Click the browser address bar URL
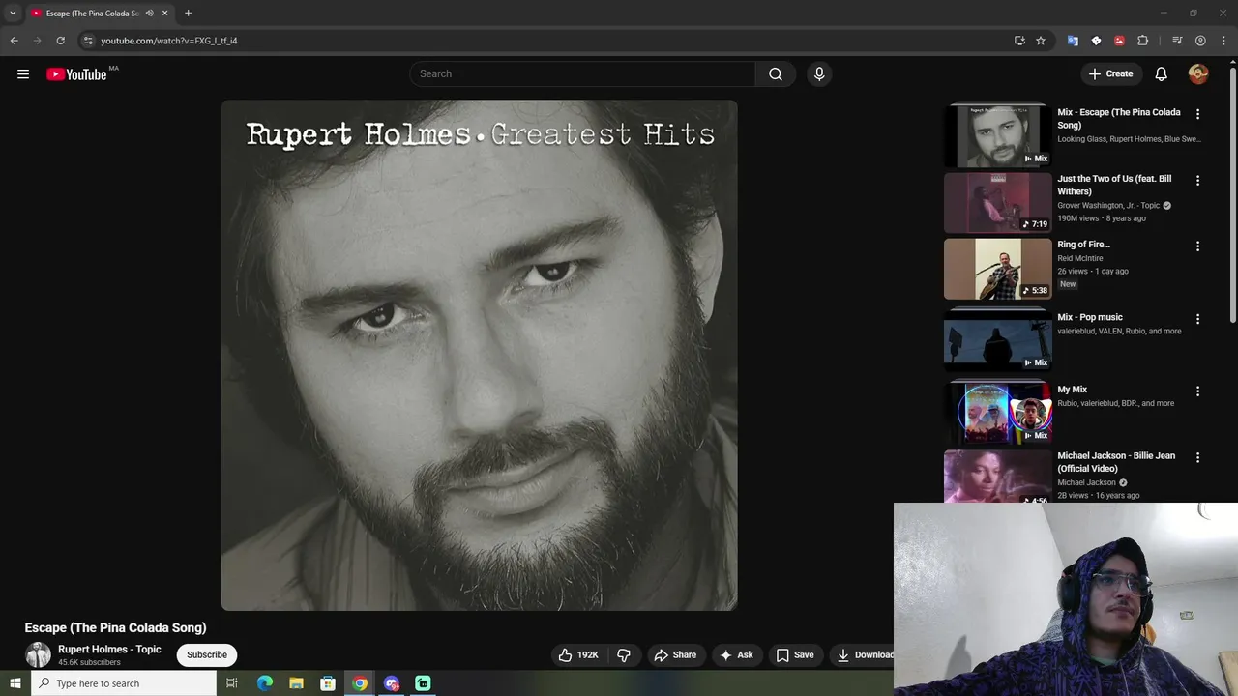 tap(169, 41)
